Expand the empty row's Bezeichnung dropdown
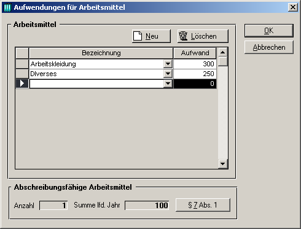Viewport: 301px width, 229px height. (x=168, y=83)
